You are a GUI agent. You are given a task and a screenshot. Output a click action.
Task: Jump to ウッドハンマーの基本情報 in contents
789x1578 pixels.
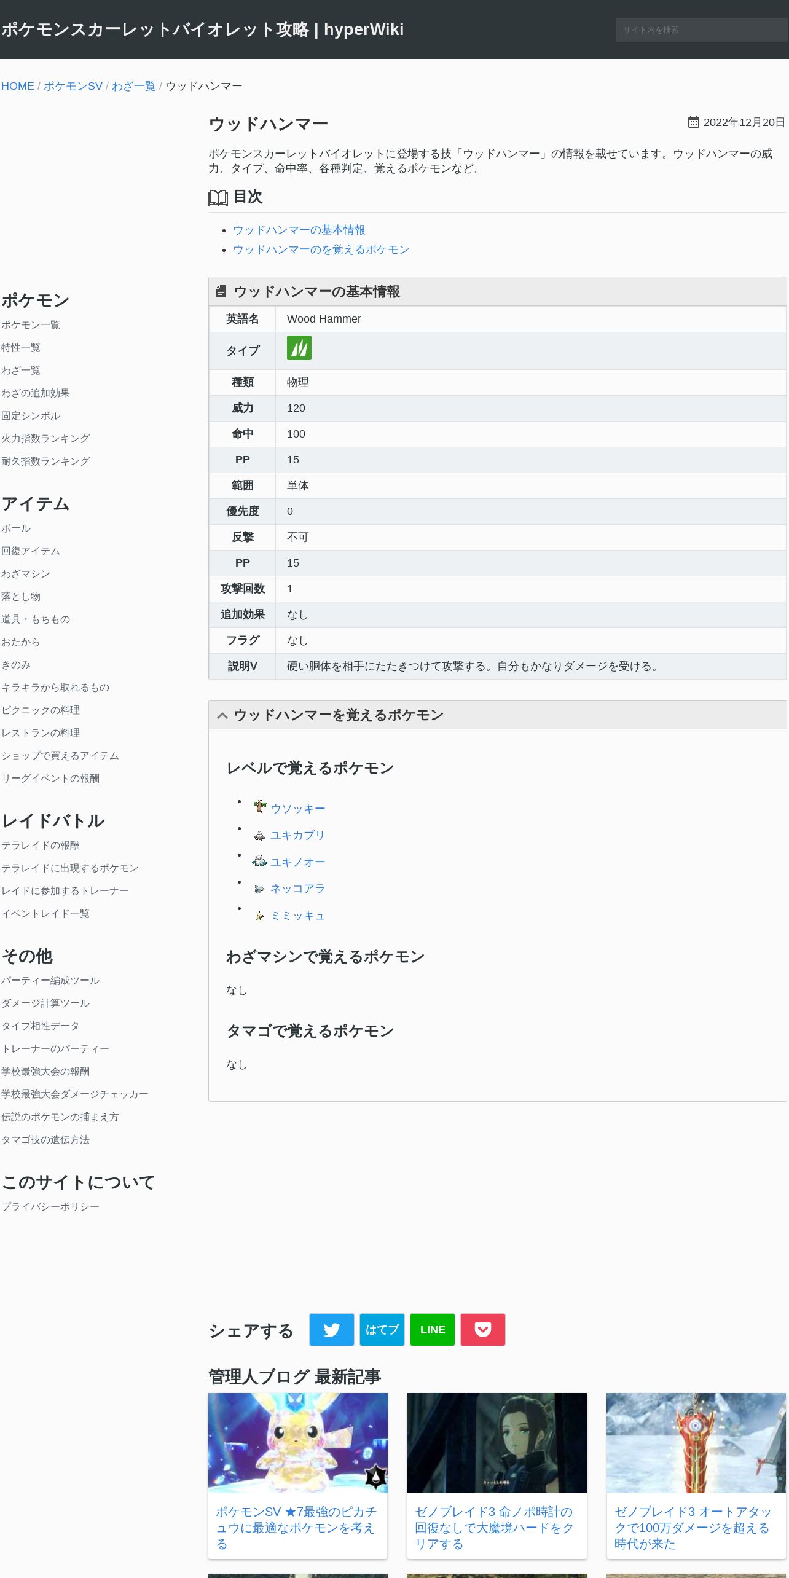(299, 230)
